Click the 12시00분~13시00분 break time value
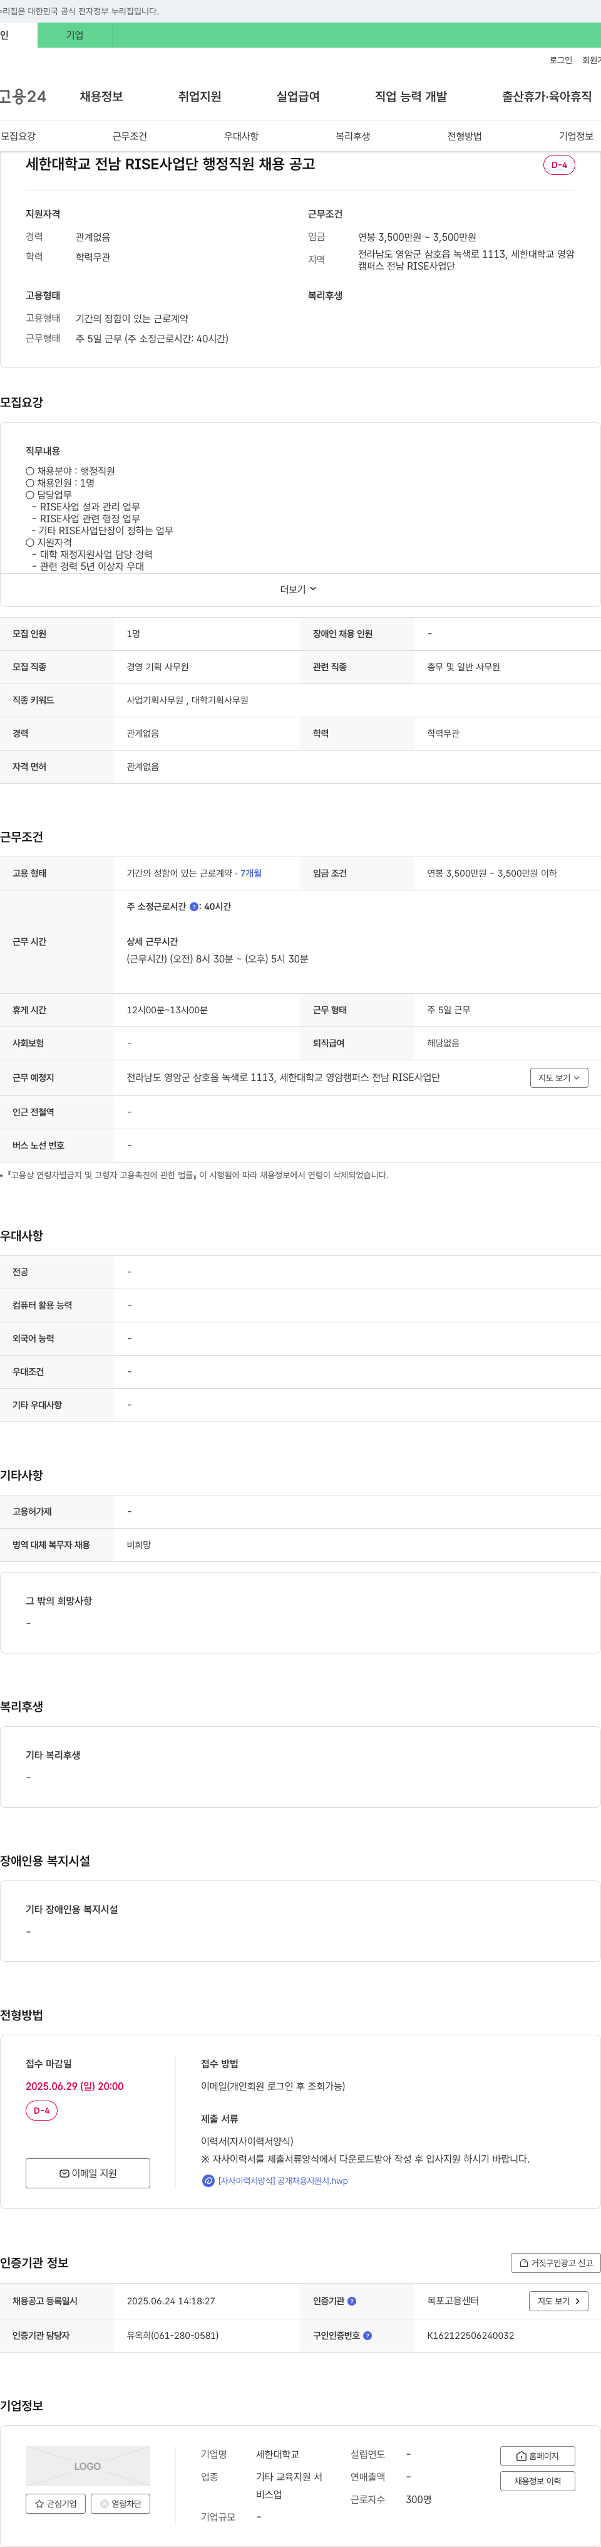 tap(167, 1011)
